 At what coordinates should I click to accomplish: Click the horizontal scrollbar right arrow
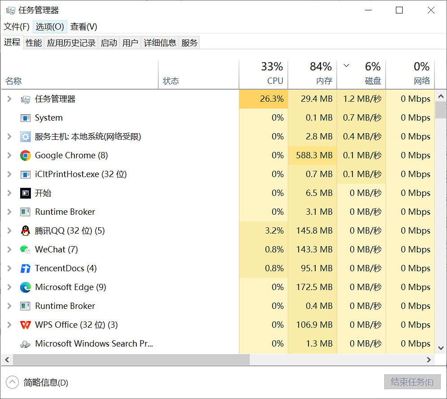pyautogui.click(x=429, y=360)
